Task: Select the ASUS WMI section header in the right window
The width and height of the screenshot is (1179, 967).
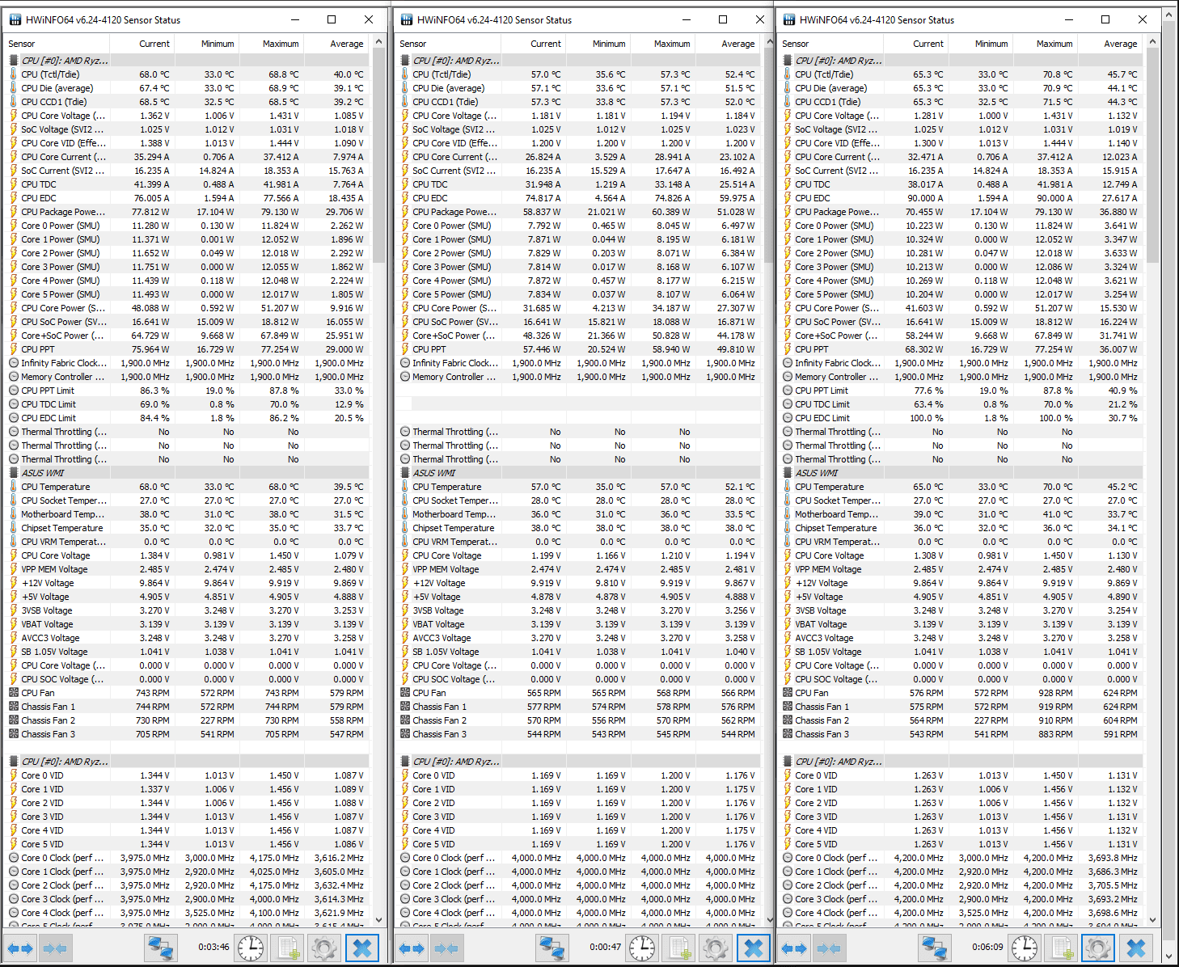Action: point(961,473)
